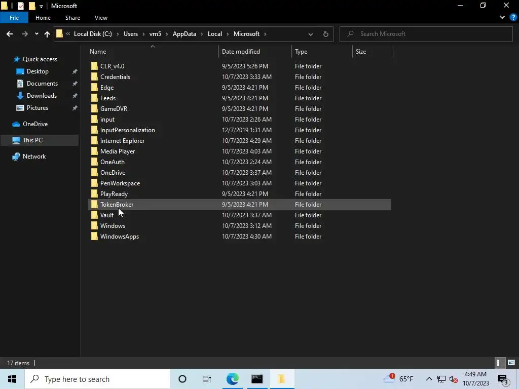Viewport: 519px width, 389px height.
Task: Click the Properties quick access toolbar icon
Action: point(20,6)
